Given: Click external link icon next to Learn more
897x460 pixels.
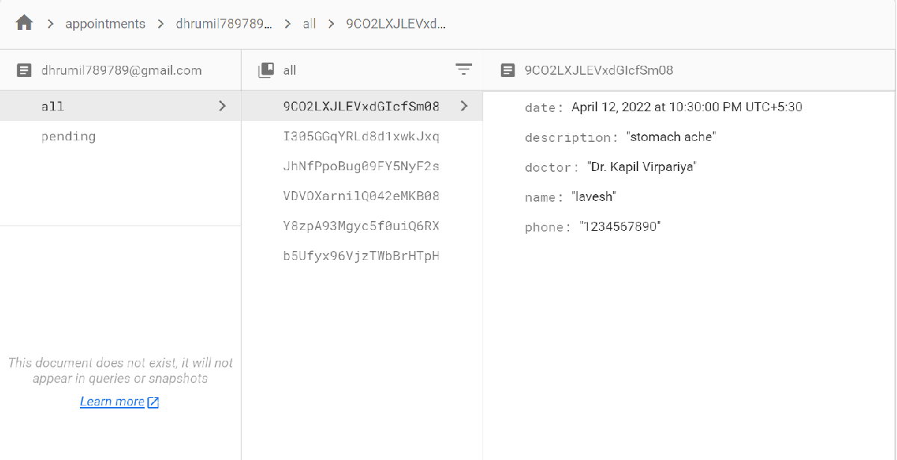Looking at the screenshot, I should click(153, 402).
